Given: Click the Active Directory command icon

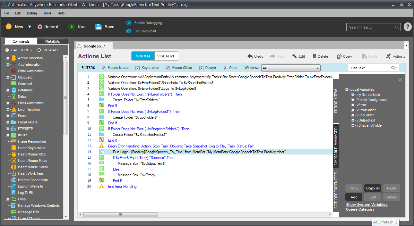Looking at the screenshot, I should click(x=14, y=58).
